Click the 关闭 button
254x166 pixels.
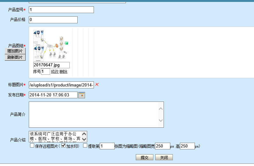click(x=164, y=157)
